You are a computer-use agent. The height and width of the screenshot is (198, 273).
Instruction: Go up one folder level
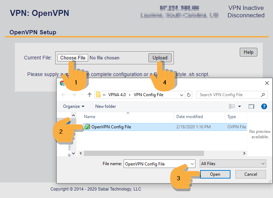90,95
